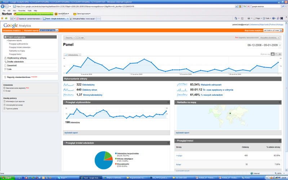Open Raporty niestandardowe in the sidebar
288x180 pixels.
19,77
